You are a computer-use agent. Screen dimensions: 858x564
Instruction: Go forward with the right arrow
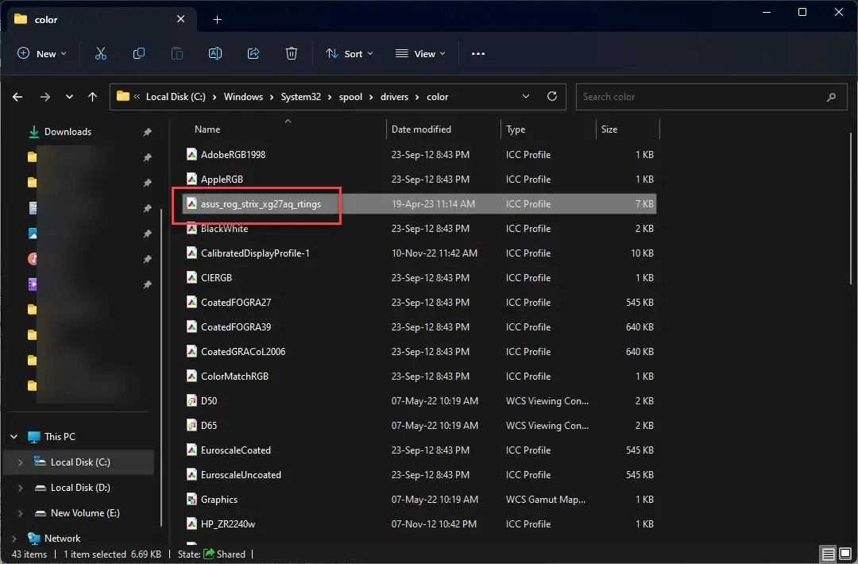[x=44, y=97]
